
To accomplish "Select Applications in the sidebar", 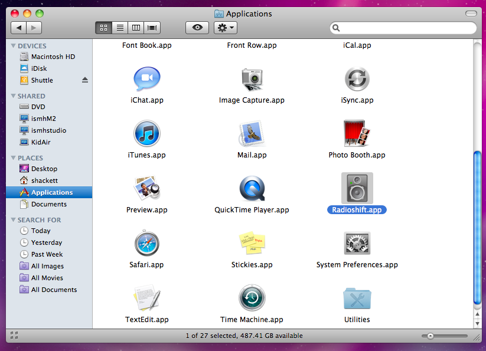I will pos(49,192).
